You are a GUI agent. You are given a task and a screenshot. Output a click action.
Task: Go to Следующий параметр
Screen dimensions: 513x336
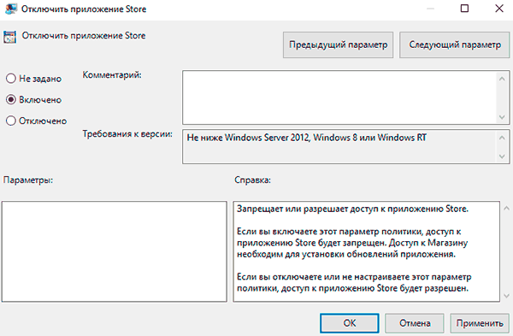455,44
